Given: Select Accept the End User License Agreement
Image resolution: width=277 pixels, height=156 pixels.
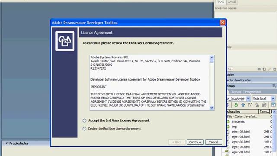Looking at the screenshot, I should tap(84, 120).
